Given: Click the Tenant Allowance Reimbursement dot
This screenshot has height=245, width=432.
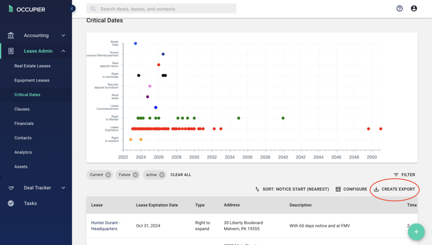Looking at the screenshot, I should tap(163, 54).
